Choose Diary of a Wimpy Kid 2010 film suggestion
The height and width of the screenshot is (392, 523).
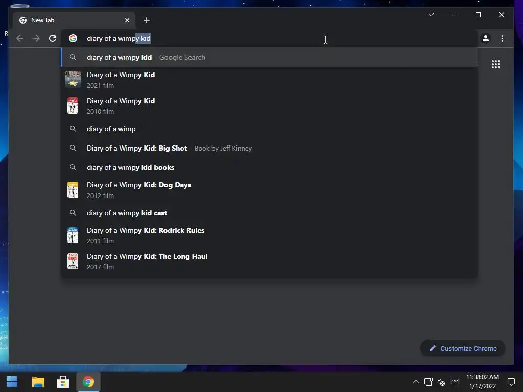coord(269,106)
